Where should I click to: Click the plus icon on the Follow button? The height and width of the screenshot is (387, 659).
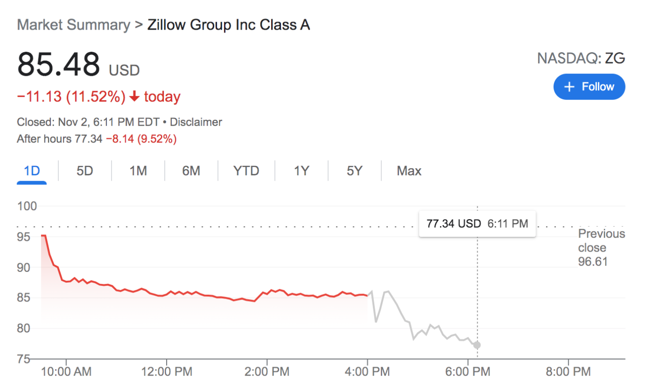pos(570,87)
